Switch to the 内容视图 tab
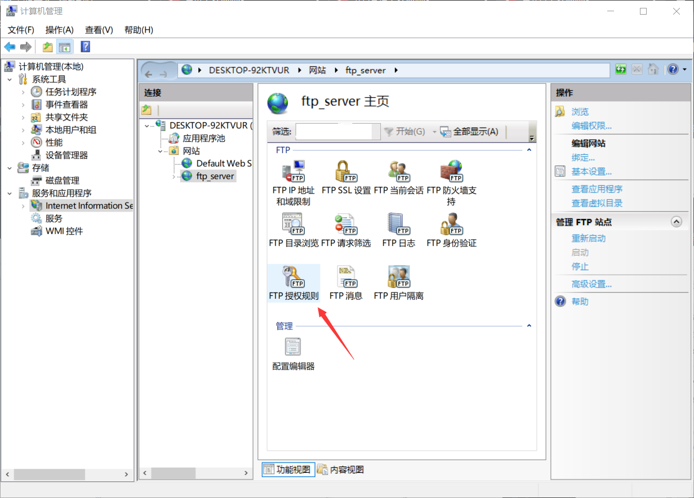This screenshot has height=498, width=694. (x=340, y=469)
